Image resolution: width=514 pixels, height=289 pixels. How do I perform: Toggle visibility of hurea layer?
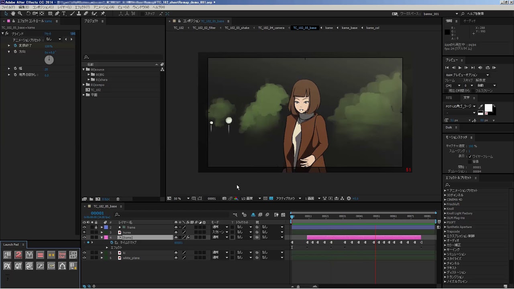84,232
